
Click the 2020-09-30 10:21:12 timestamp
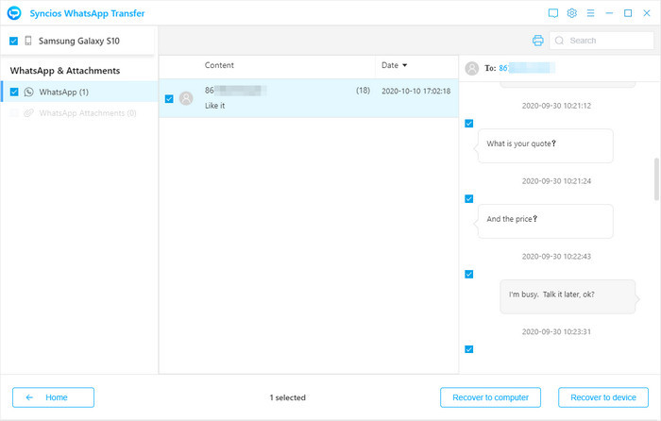556,106
